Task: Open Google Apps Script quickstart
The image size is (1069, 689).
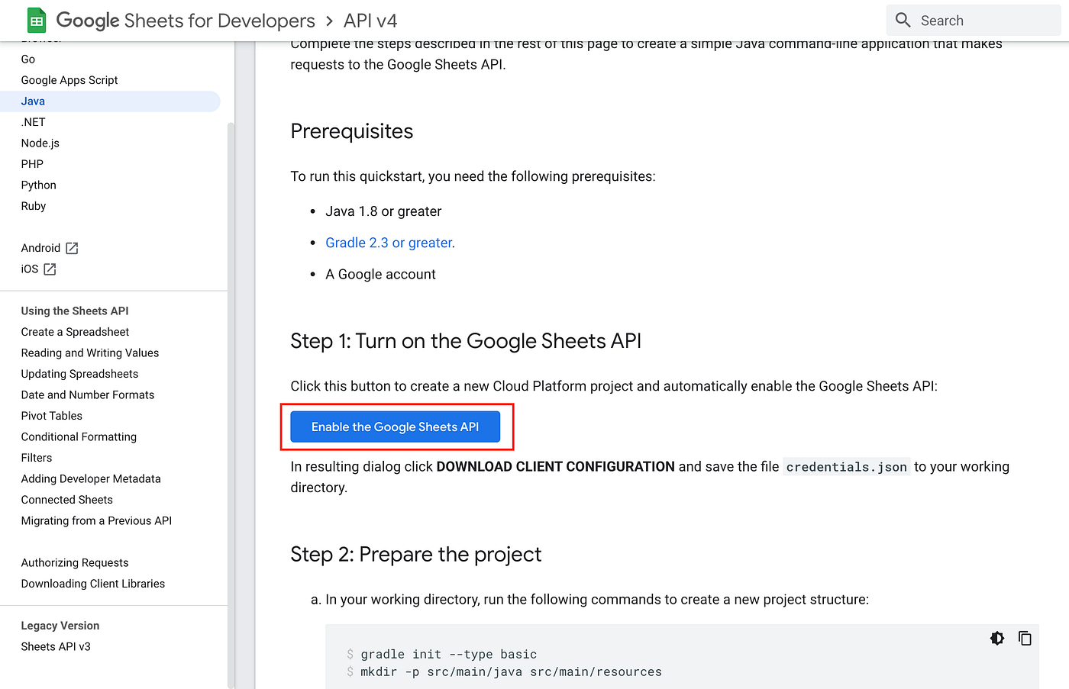Action: click(69, 80)
